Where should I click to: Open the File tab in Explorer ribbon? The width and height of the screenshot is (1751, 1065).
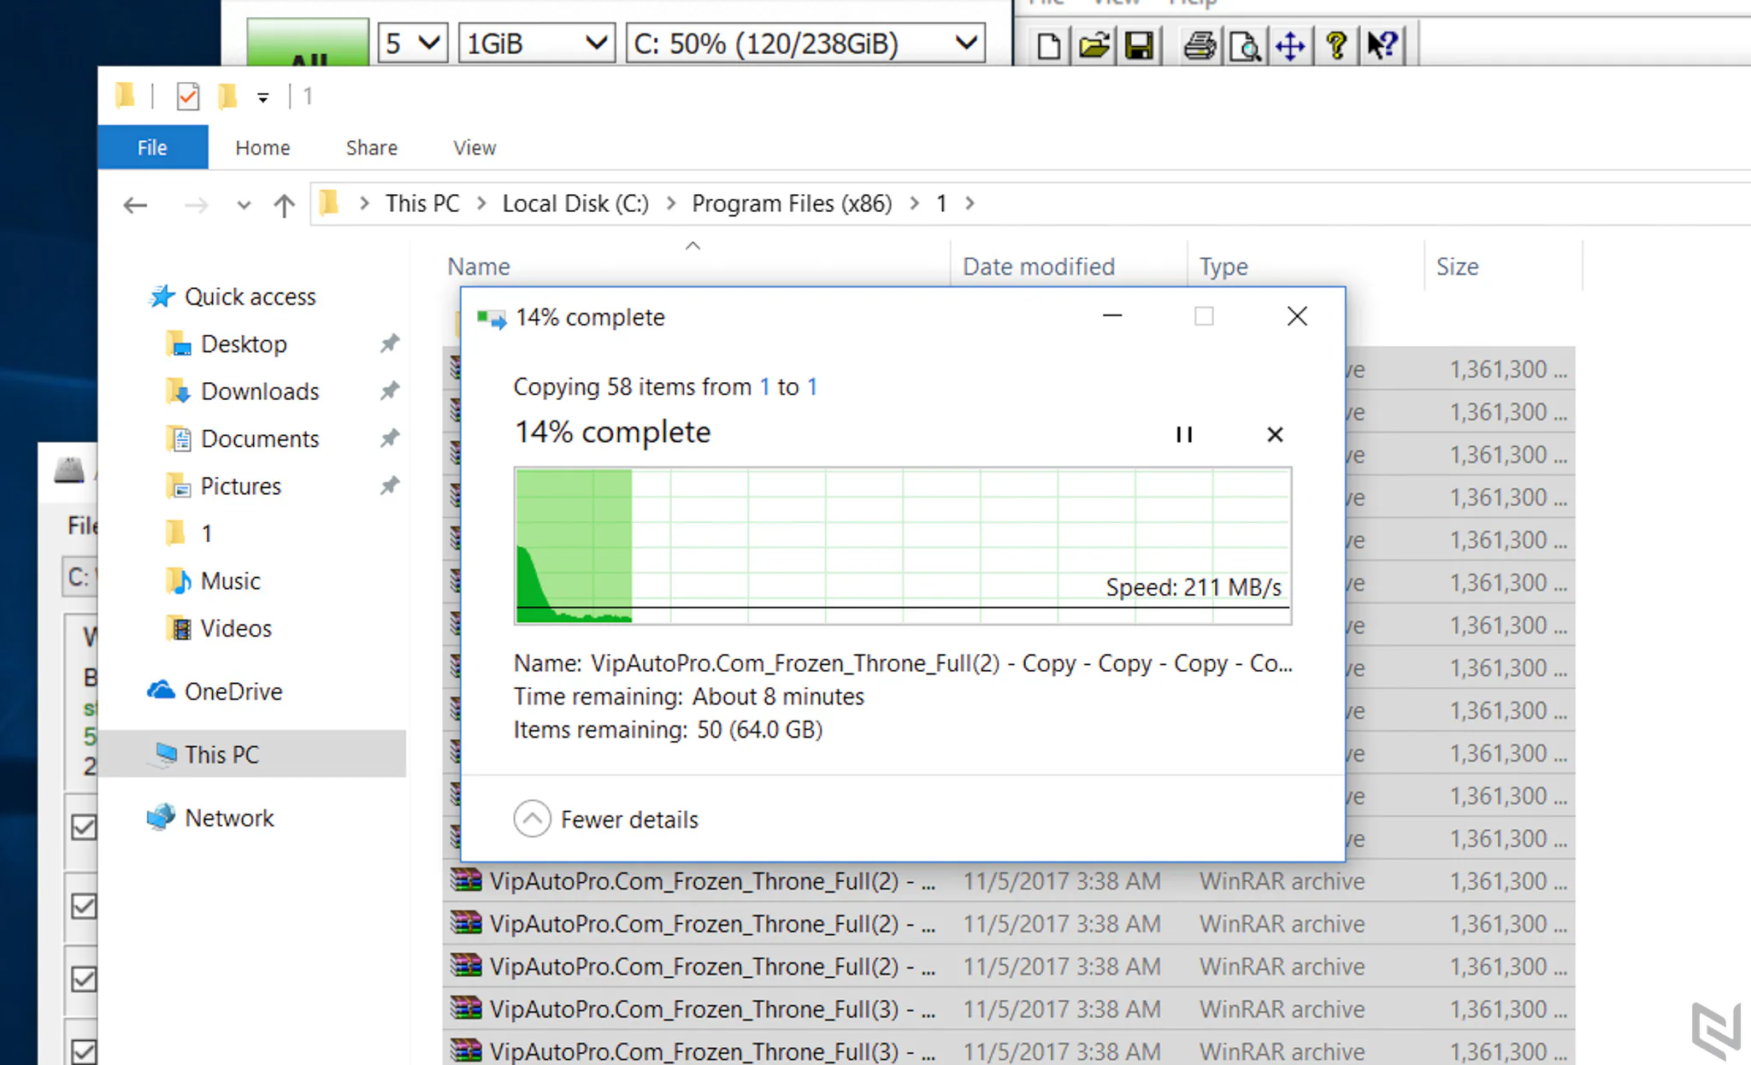152,147
